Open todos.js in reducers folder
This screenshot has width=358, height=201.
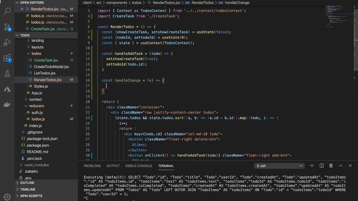tap(38, 119)
